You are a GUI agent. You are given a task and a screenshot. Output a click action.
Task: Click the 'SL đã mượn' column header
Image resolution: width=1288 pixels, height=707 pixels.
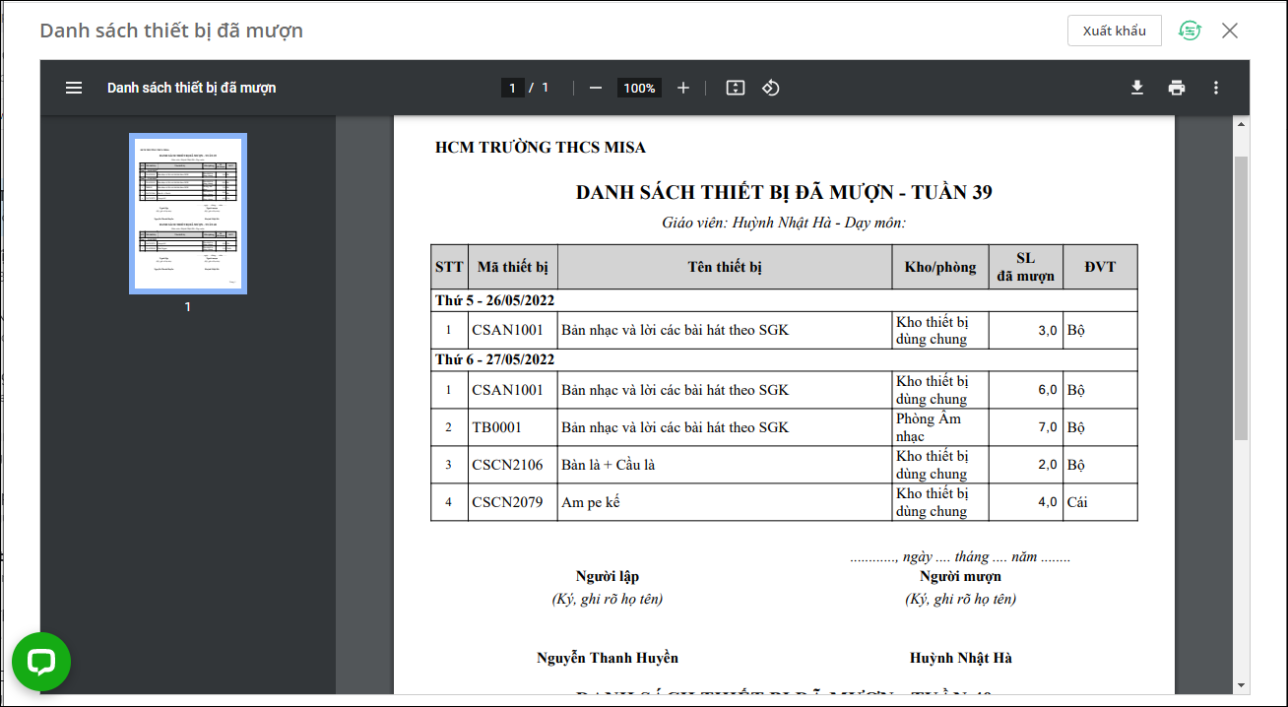[x=1026, y=267]
